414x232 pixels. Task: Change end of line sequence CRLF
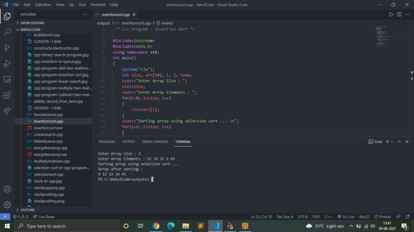point(316,217)
